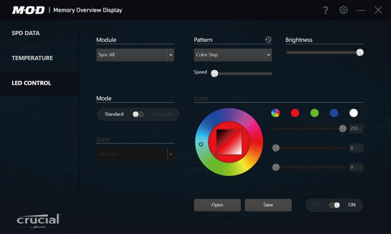This screenshot has height=234, width=391.
Task: Click the M.O.D logo in title bar
Action: coord(28,10)
